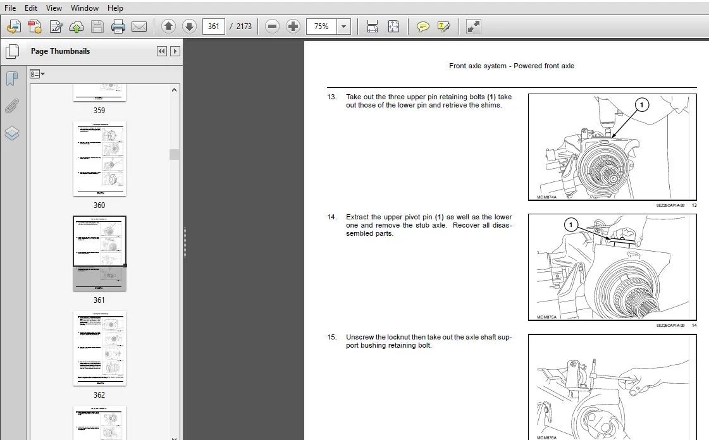Click the Create PDF toolbar icon

(13, 27)
